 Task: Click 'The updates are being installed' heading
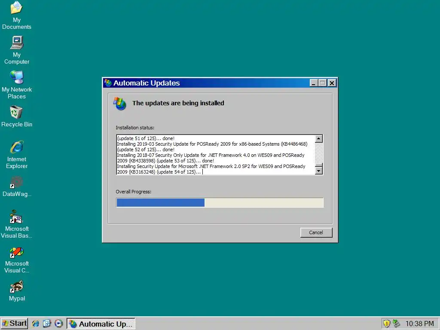tap(178, 103)
